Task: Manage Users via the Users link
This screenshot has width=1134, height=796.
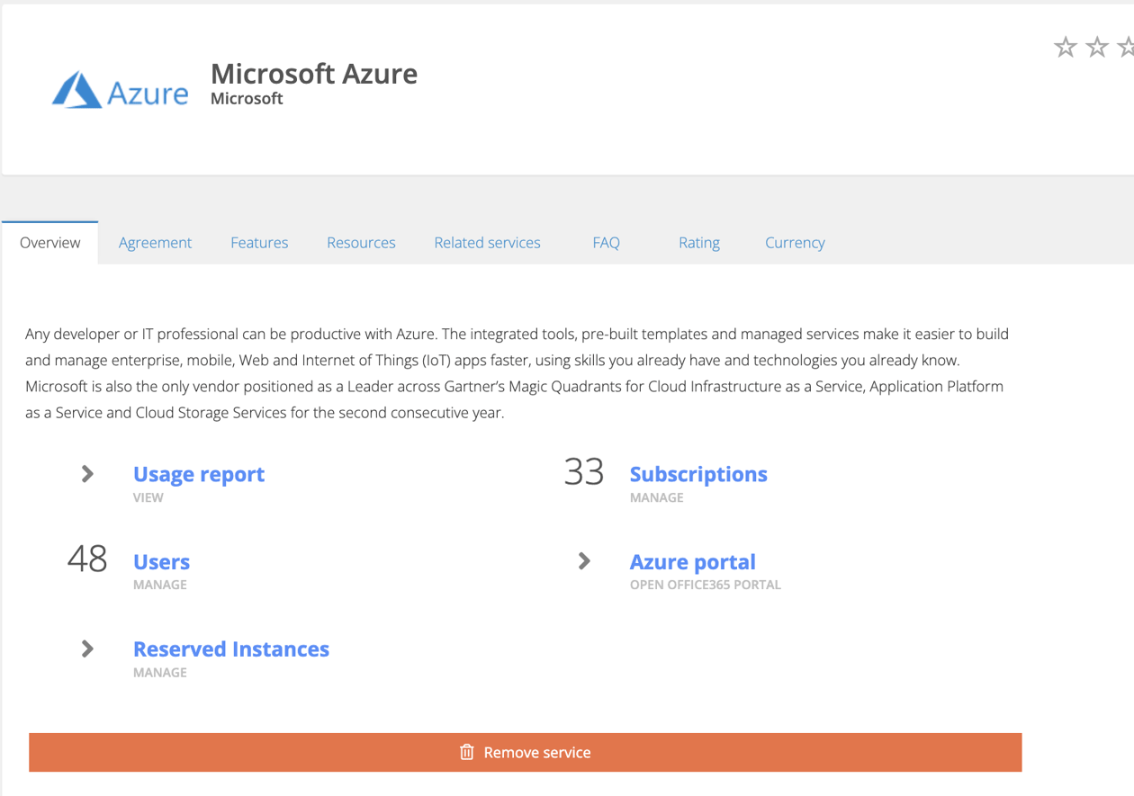Action: click(161, 561)
